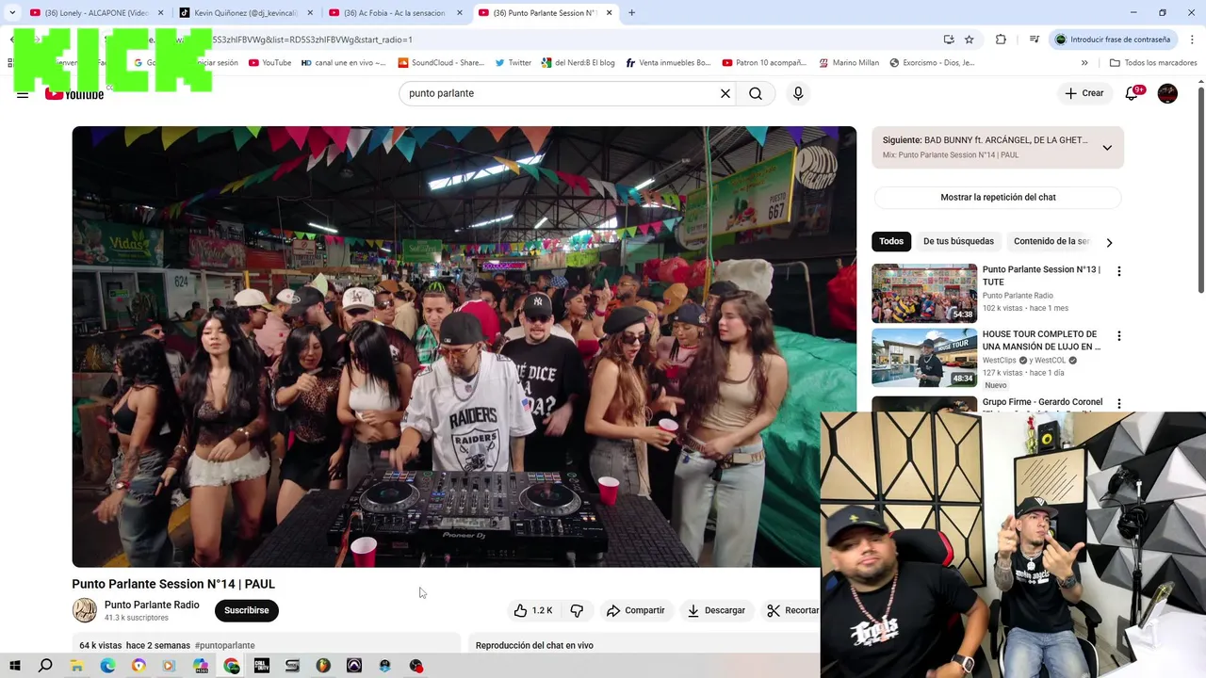The width and height of the screenshot is (1206, 678).
Task: Click the video title Punto Parlante Session N°14
Action: 173,584
